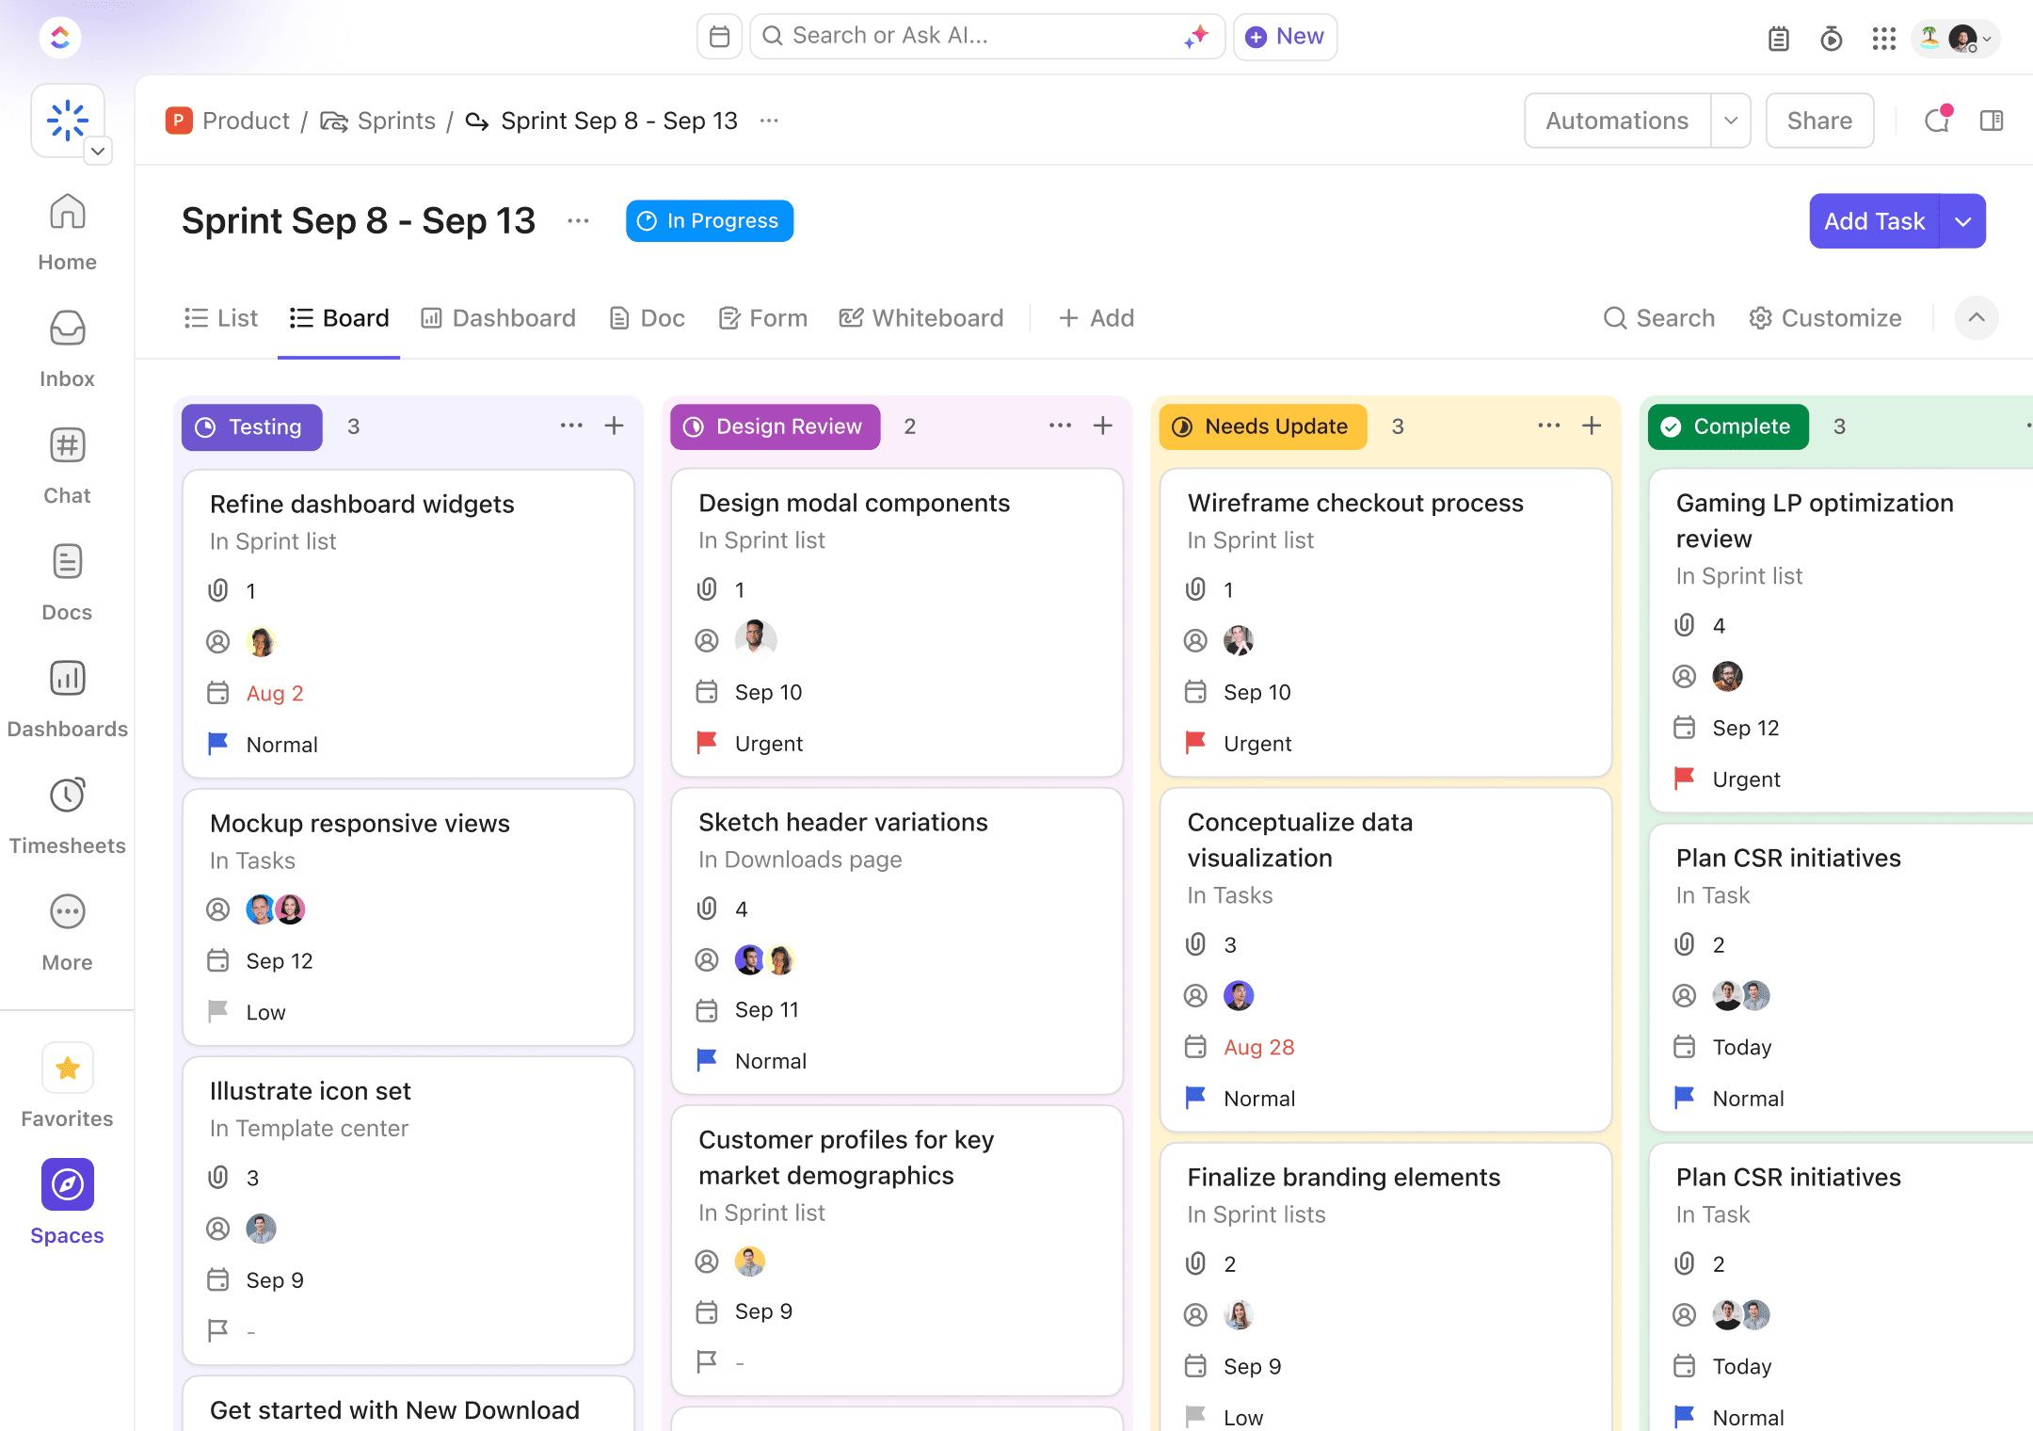Click the Complete status label on the column

coord(1727,426)
